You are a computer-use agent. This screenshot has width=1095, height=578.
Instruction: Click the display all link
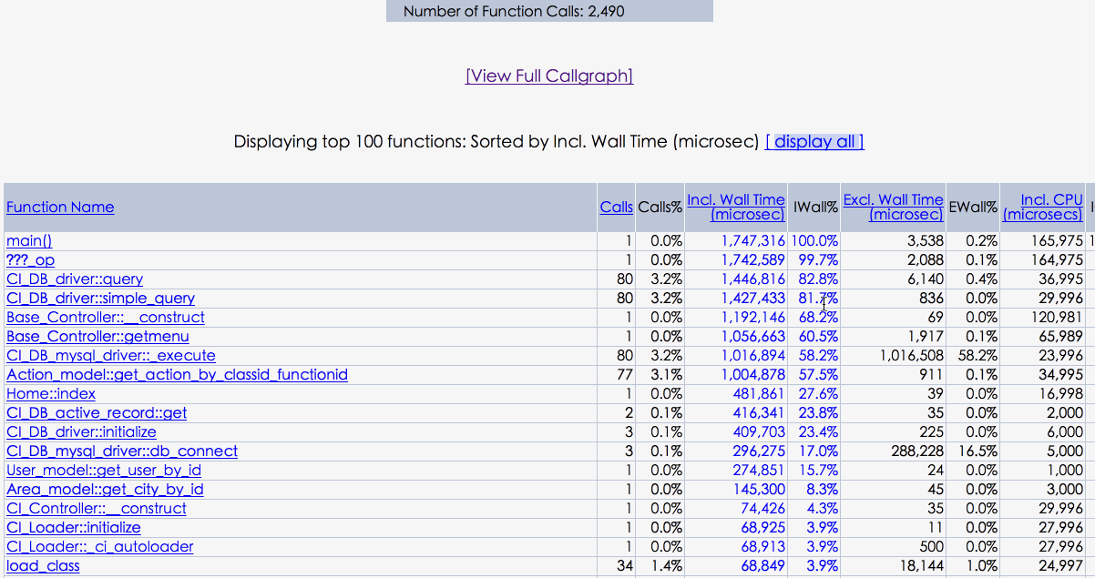[814, 141]
